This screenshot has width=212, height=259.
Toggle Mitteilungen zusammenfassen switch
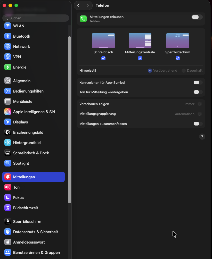(x=198, y=124)
